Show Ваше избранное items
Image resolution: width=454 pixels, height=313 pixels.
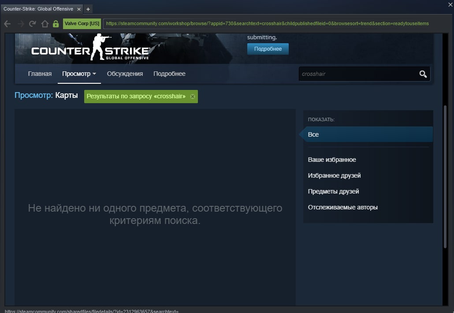point(332,160)
